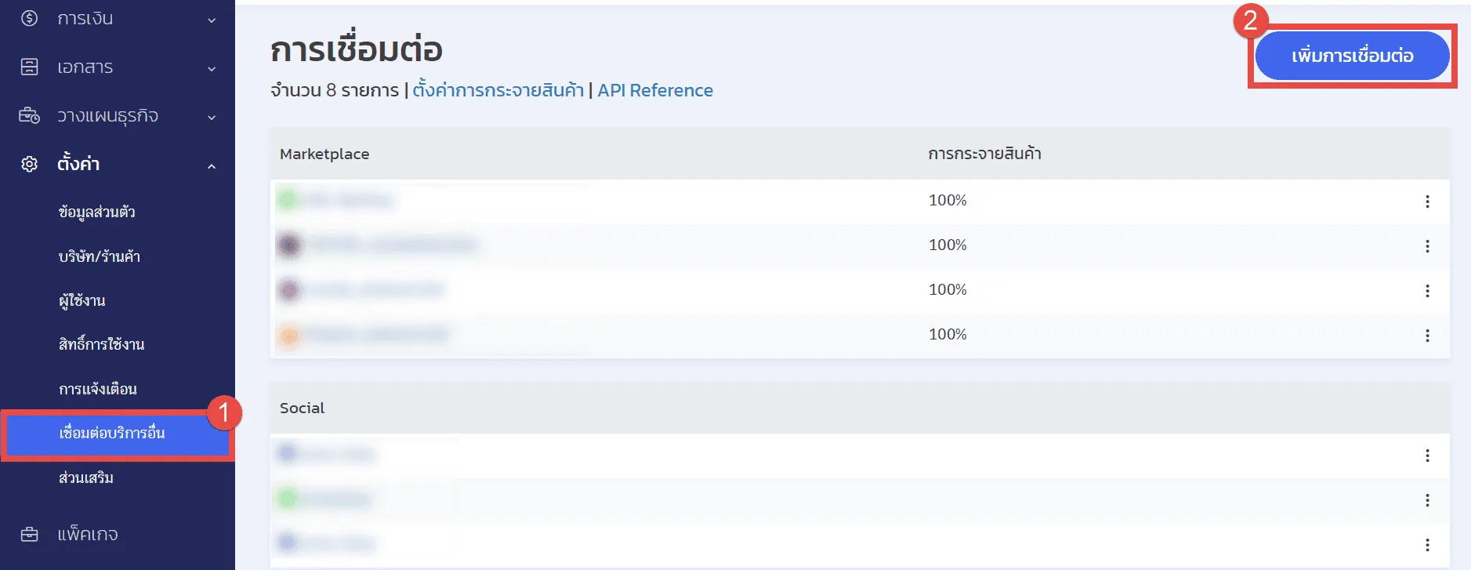Open the ข้อมูลส่วนตัว settings page
Screen dimensions: 1471x570
coord(96,212)
